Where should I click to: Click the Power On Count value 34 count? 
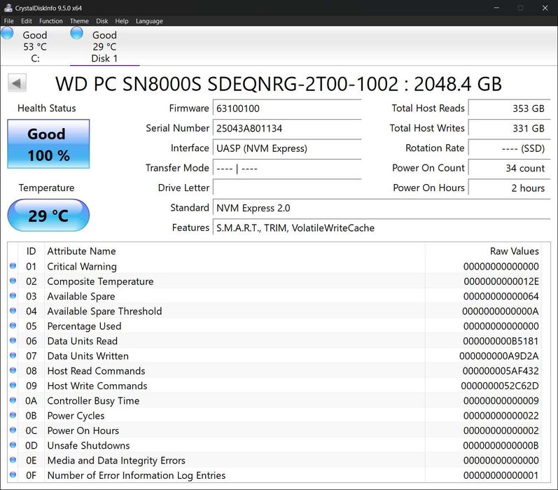pos(510,168)
